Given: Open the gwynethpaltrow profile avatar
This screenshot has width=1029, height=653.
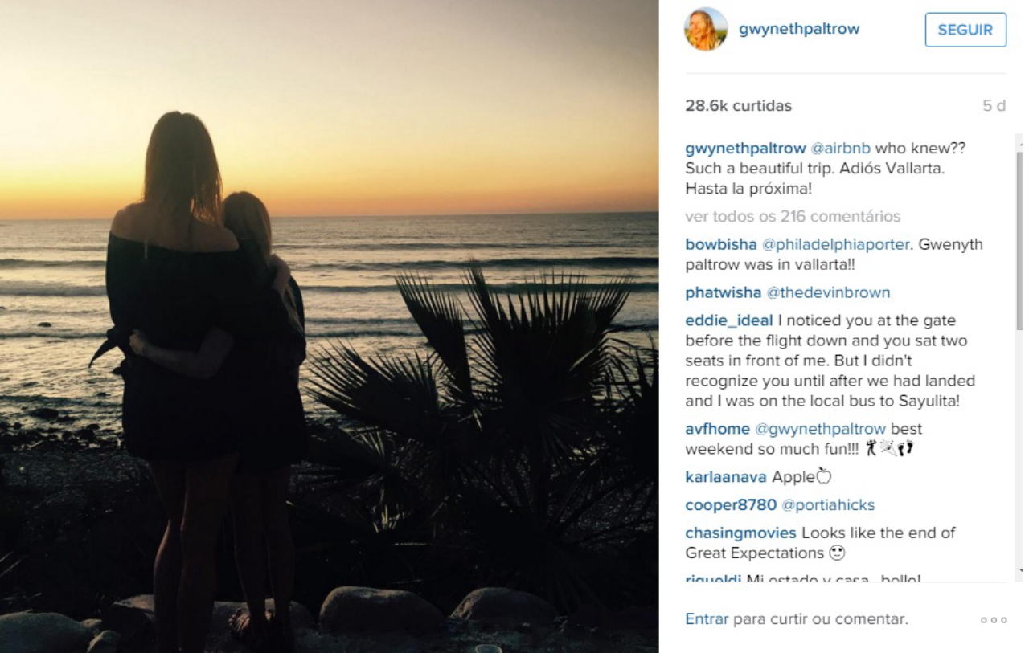Looking at the screenshot, I should pyautogui.click(x=706, y=30).
